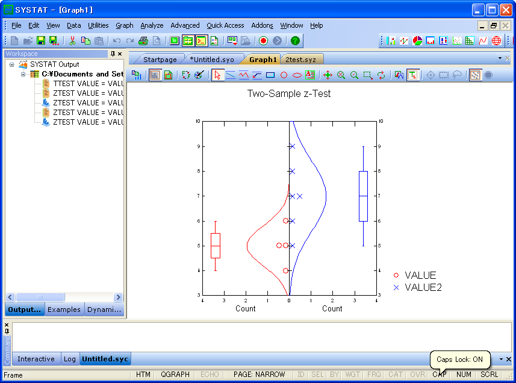Switch to the 2test.syz tab
This screenshot has height=383, width=516.
pyautogui.click(x=300, y=60)
